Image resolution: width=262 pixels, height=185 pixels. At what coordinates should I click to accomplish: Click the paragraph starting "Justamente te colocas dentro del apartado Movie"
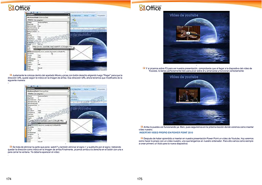click(65, 78)
